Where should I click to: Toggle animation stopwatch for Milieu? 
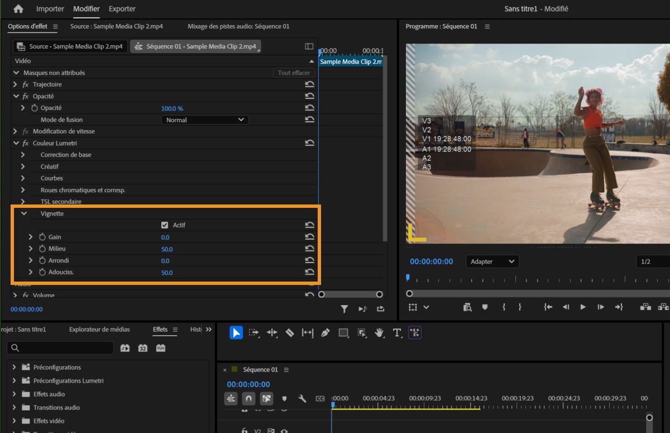(42, 249)
